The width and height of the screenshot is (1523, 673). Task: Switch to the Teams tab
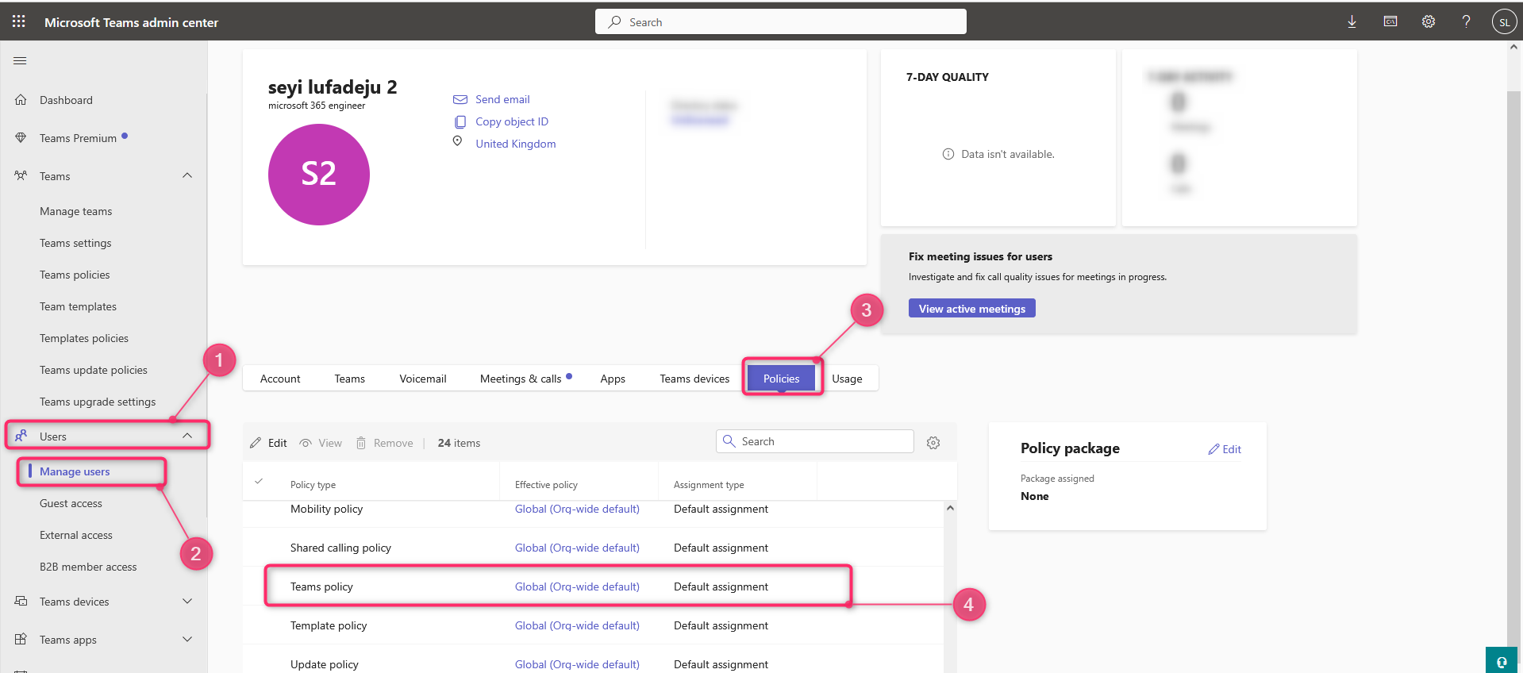point(349,379)
